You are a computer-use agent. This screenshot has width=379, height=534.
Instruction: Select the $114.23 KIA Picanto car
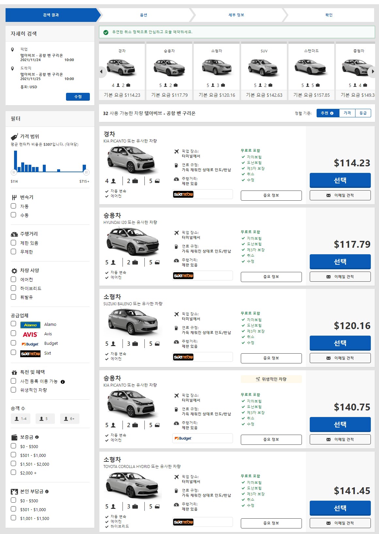pyautogui.click(x=340, y=180)
